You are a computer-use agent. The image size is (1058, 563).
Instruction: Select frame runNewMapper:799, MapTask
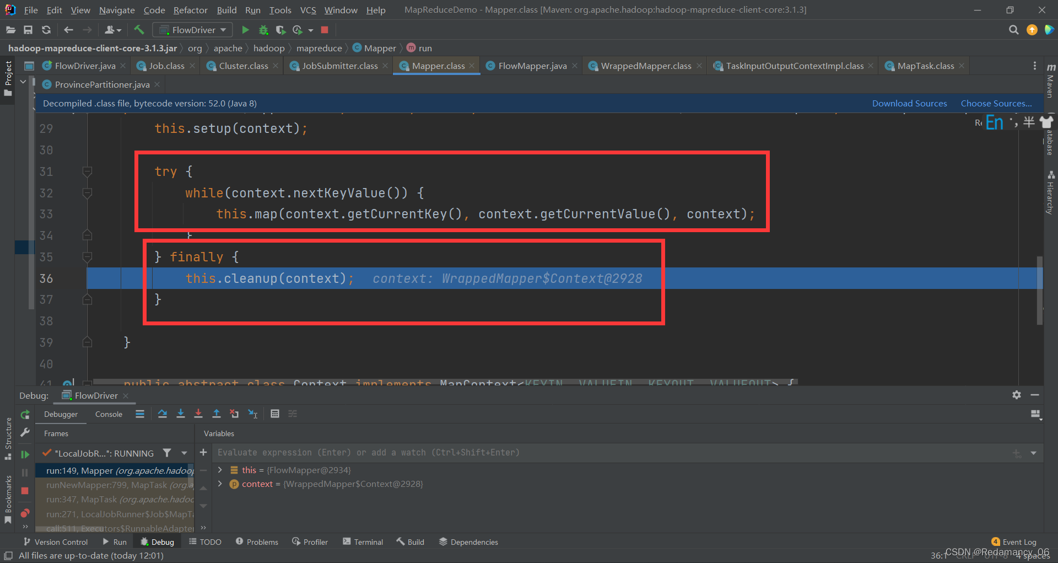(115, 485)
